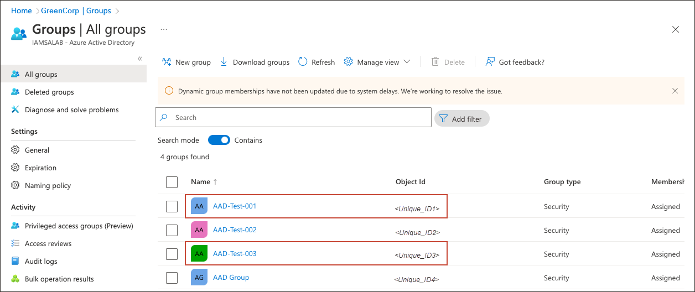Go to Audit logs in sidebar
The height and width of the screenshot is (292, 695).
click(41, 261)
